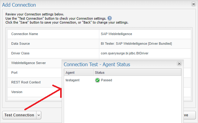Click the help question mark icon

click(110, 18)
